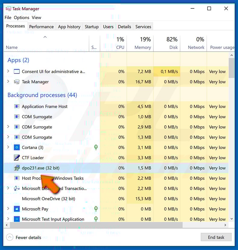This screenshot has width=238, height=250.
Task: Expand the COM Surrogate 1,3 MB row
Action: (x=8, y=137)
